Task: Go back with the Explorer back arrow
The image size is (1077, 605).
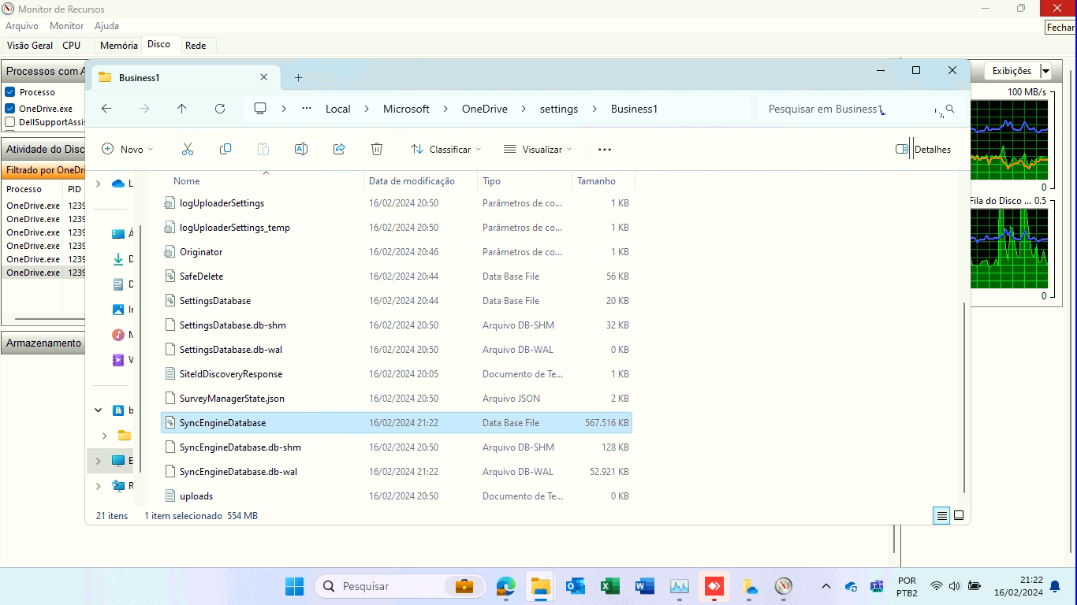Action: click(x=106, y=109)
